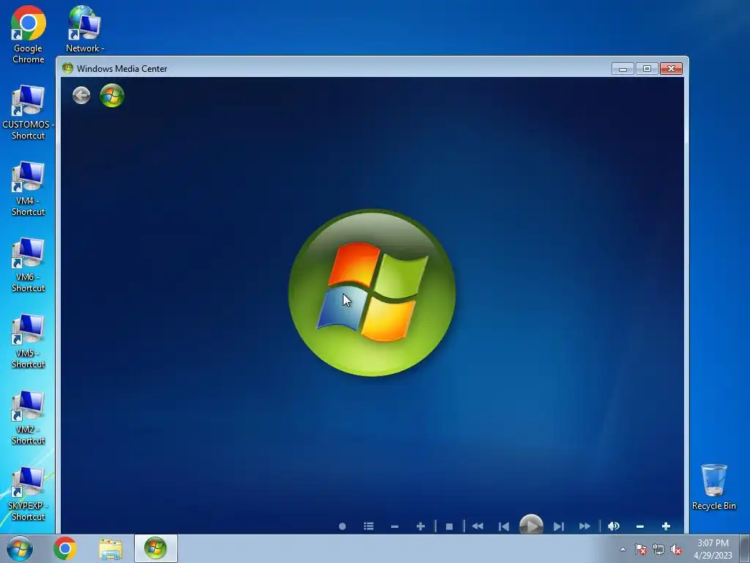Click the fast forward button

pos(584,526)
